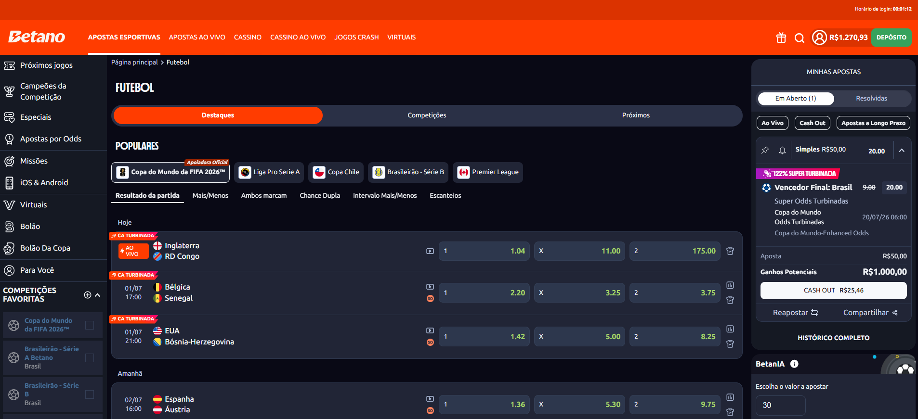Select Premier League competition chip
The width and height of the screenshot is (918, 419).
point(487,172)
